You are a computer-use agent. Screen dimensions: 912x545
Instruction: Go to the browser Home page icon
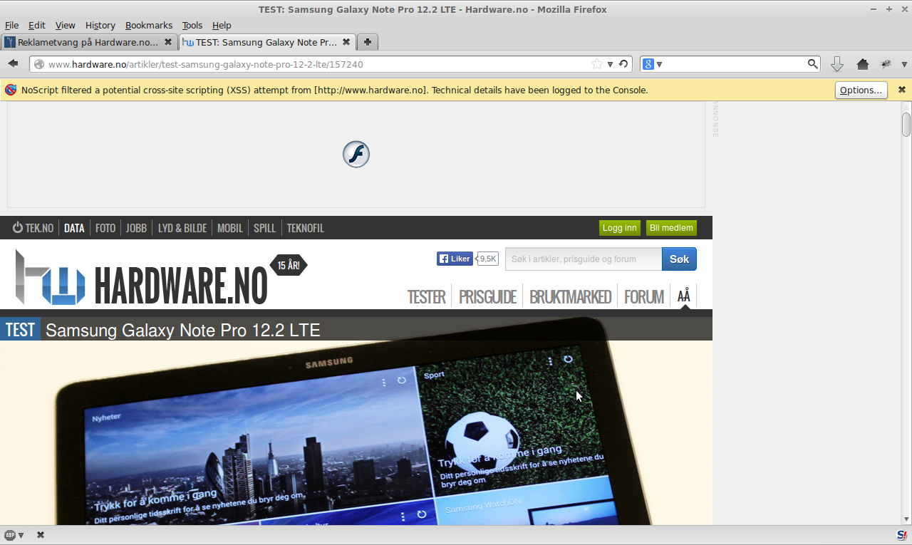[x=863, y=64]
